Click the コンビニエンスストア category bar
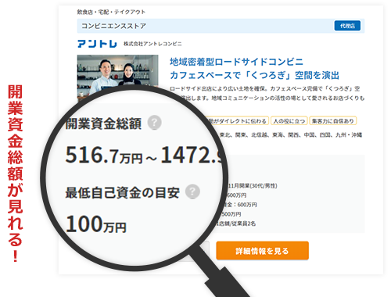Image resolution: width=391 pixels, height=297 pixels. [x=221, y=26]
